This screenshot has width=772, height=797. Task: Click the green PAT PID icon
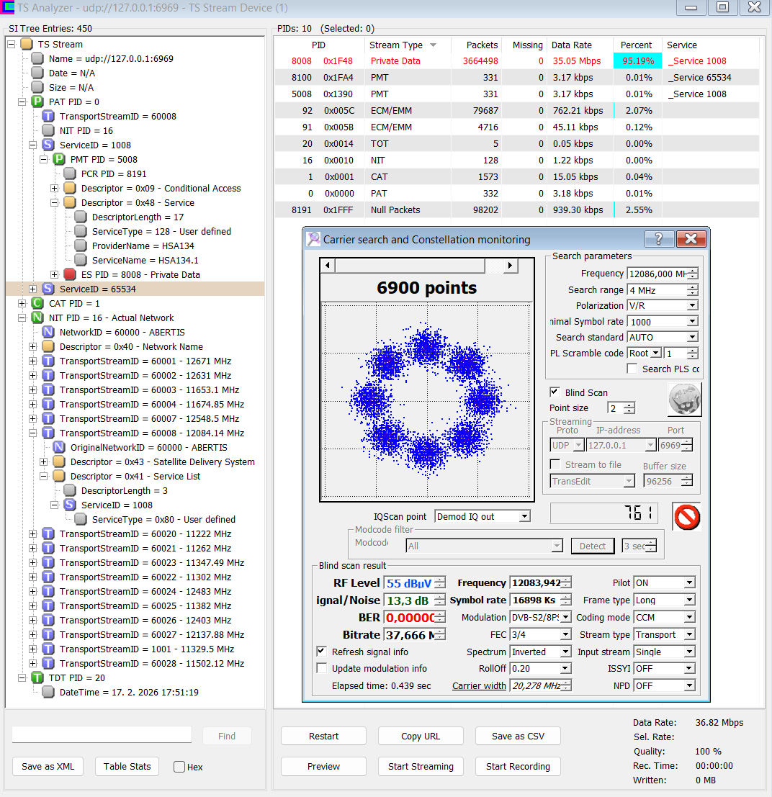(37, 102)
